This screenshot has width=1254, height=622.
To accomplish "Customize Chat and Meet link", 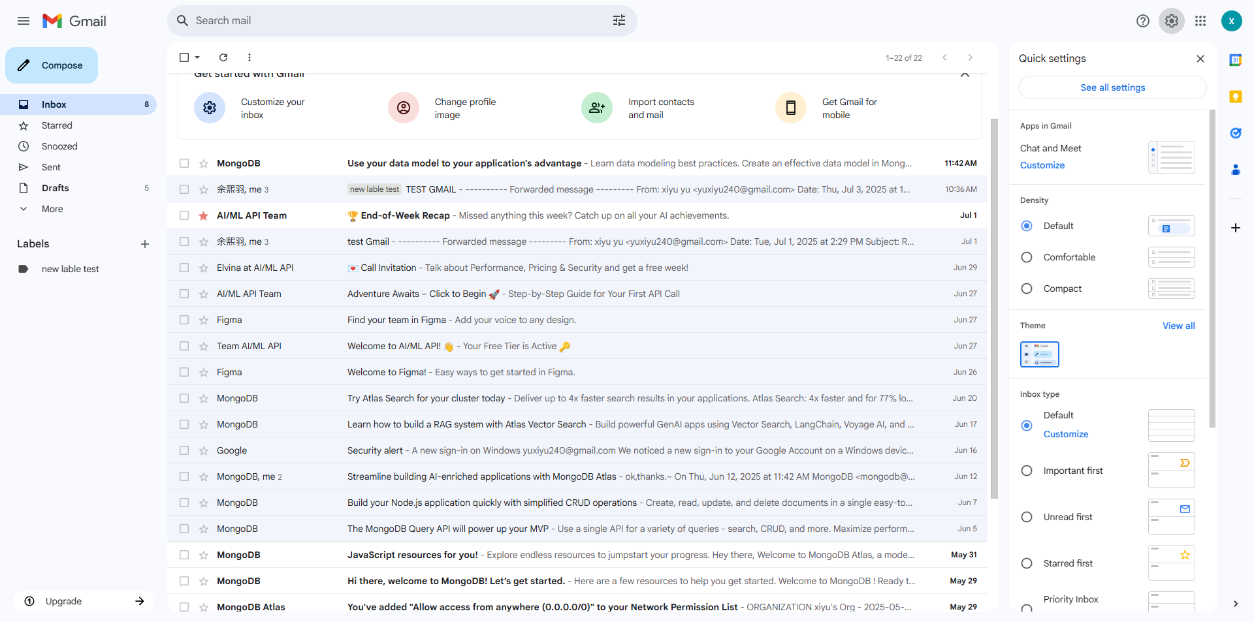I will point(1042,165).
